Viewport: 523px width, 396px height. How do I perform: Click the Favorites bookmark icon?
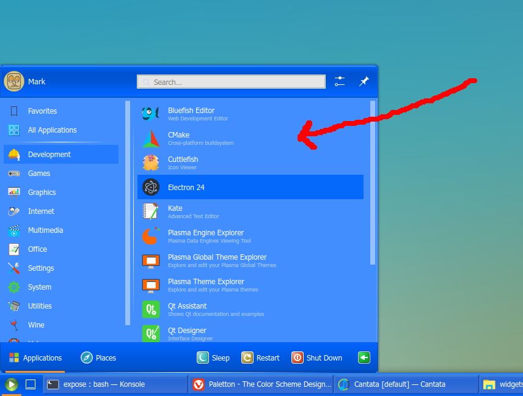14,111
